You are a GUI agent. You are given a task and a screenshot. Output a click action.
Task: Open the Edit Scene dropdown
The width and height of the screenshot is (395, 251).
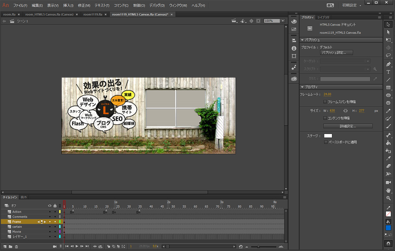tap(235, 21)
